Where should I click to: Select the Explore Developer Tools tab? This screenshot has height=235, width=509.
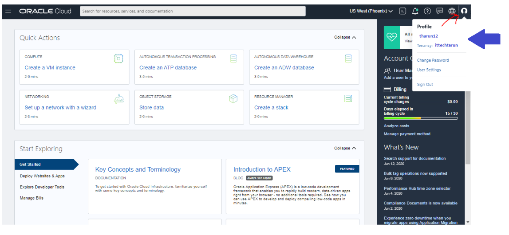click(42, 187)
